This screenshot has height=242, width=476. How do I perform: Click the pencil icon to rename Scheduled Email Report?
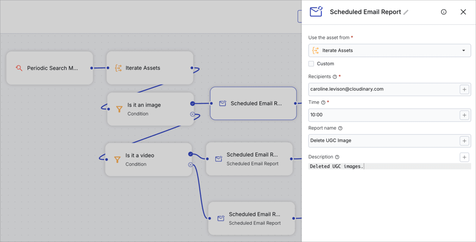point(405,12)
